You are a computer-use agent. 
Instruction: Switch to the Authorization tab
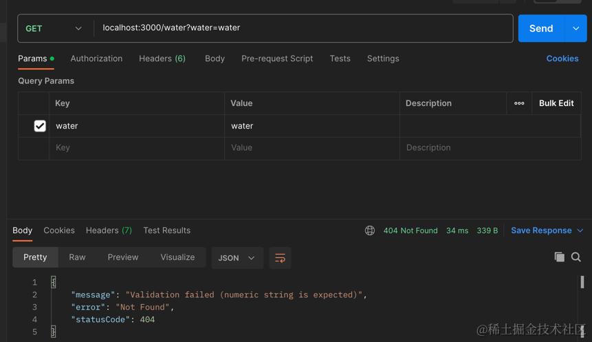pyautogui.click(x=96, y=58)
